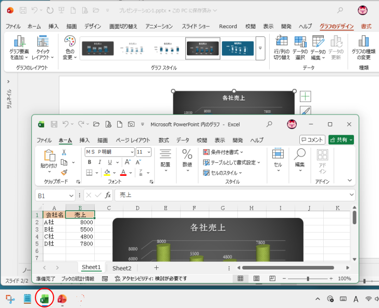379x308 pixels.
Task: Click green Share button in Excel
Action: click(x=341, y=140)
